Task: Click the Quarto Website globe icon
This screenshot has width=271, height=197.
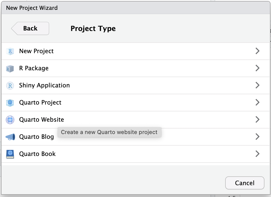Action: [x=10, y=120]
